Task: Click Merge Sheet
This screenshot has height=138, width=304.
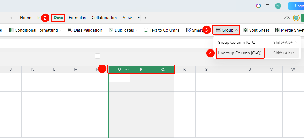Action: tap(289, 30)
